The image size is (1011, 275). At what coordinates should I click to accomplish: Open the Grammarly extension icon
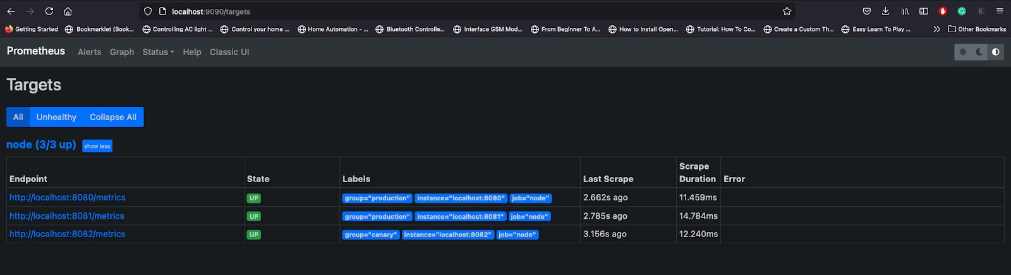(x=962, y=11)
